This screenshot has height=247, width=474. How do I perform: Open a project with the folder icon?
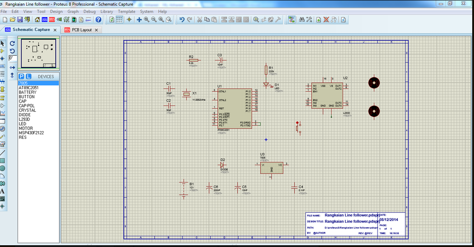click(x=12, y=19)
